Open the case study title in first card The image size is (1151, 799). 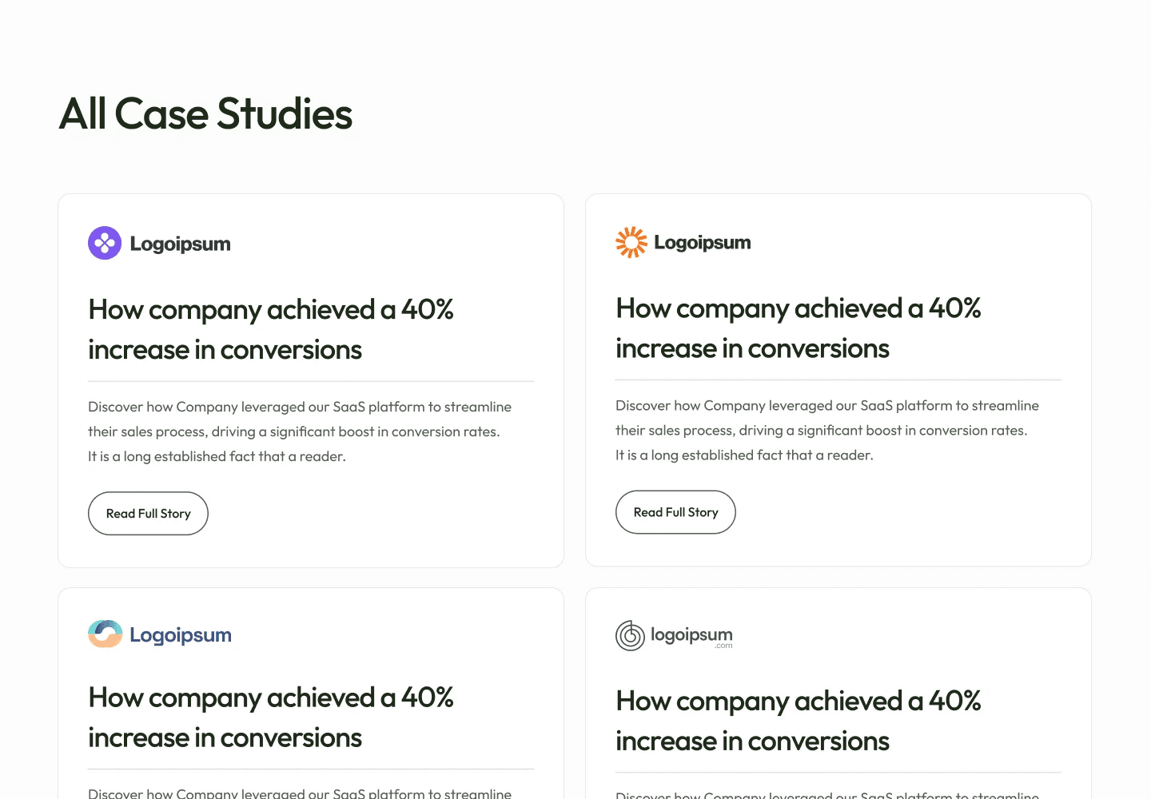pos(271,329)
